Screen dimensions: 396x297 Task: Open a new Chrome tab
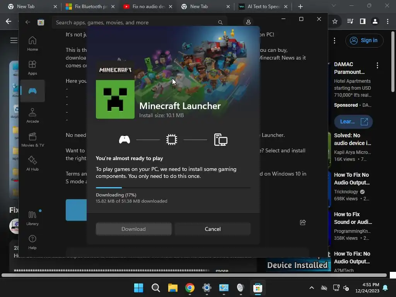tap(300, 7)
